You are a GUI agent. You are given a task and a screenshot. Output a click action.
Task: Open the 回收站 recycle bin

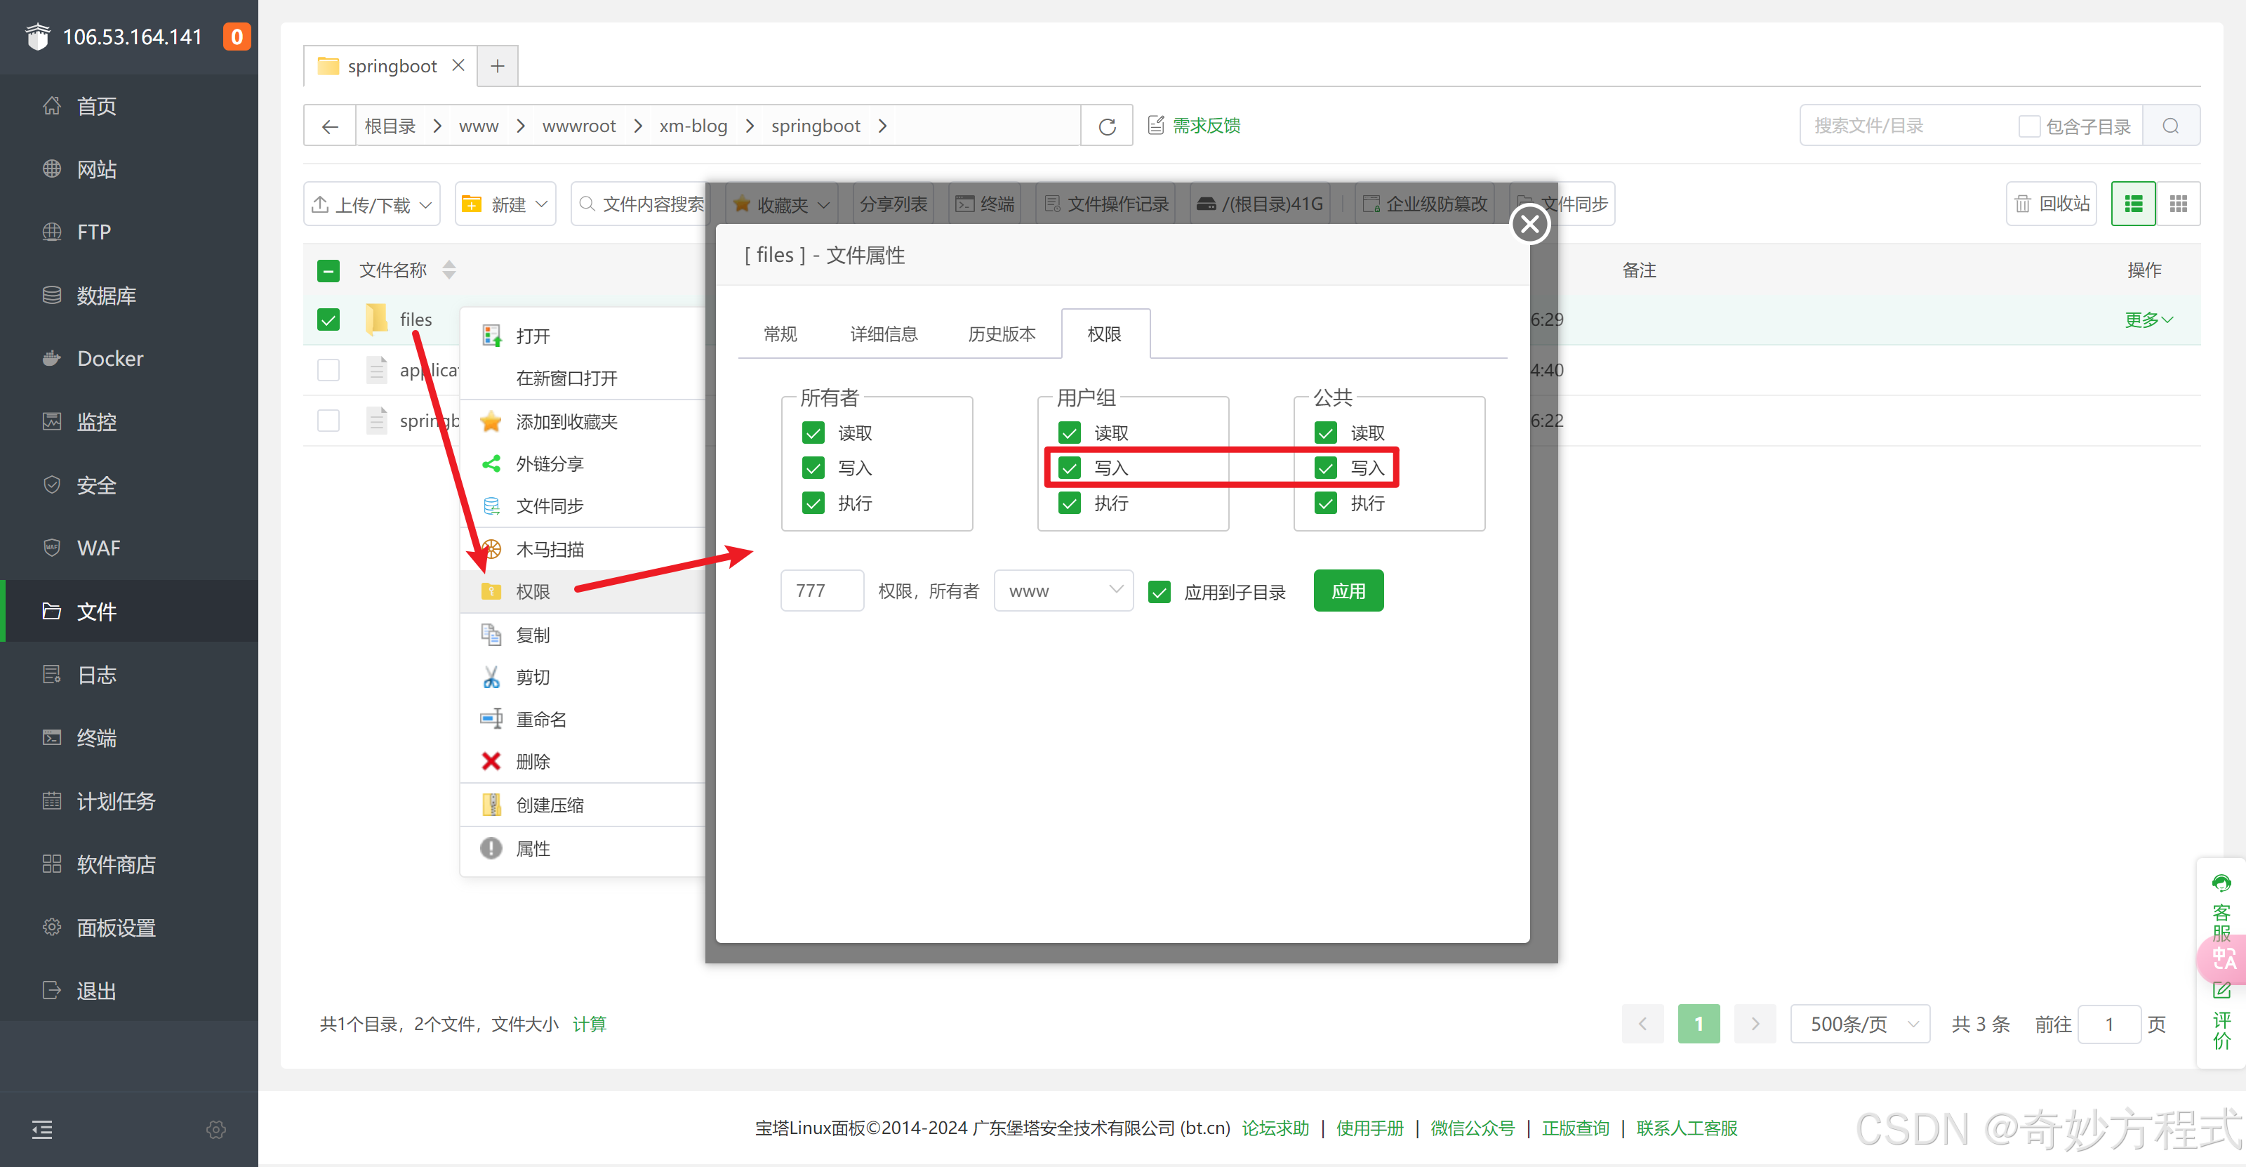point(2052,203)
